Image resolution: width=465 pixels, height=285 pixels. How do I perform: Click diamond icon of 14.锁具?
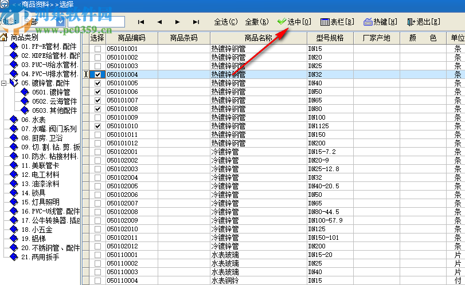coord(14,193)
